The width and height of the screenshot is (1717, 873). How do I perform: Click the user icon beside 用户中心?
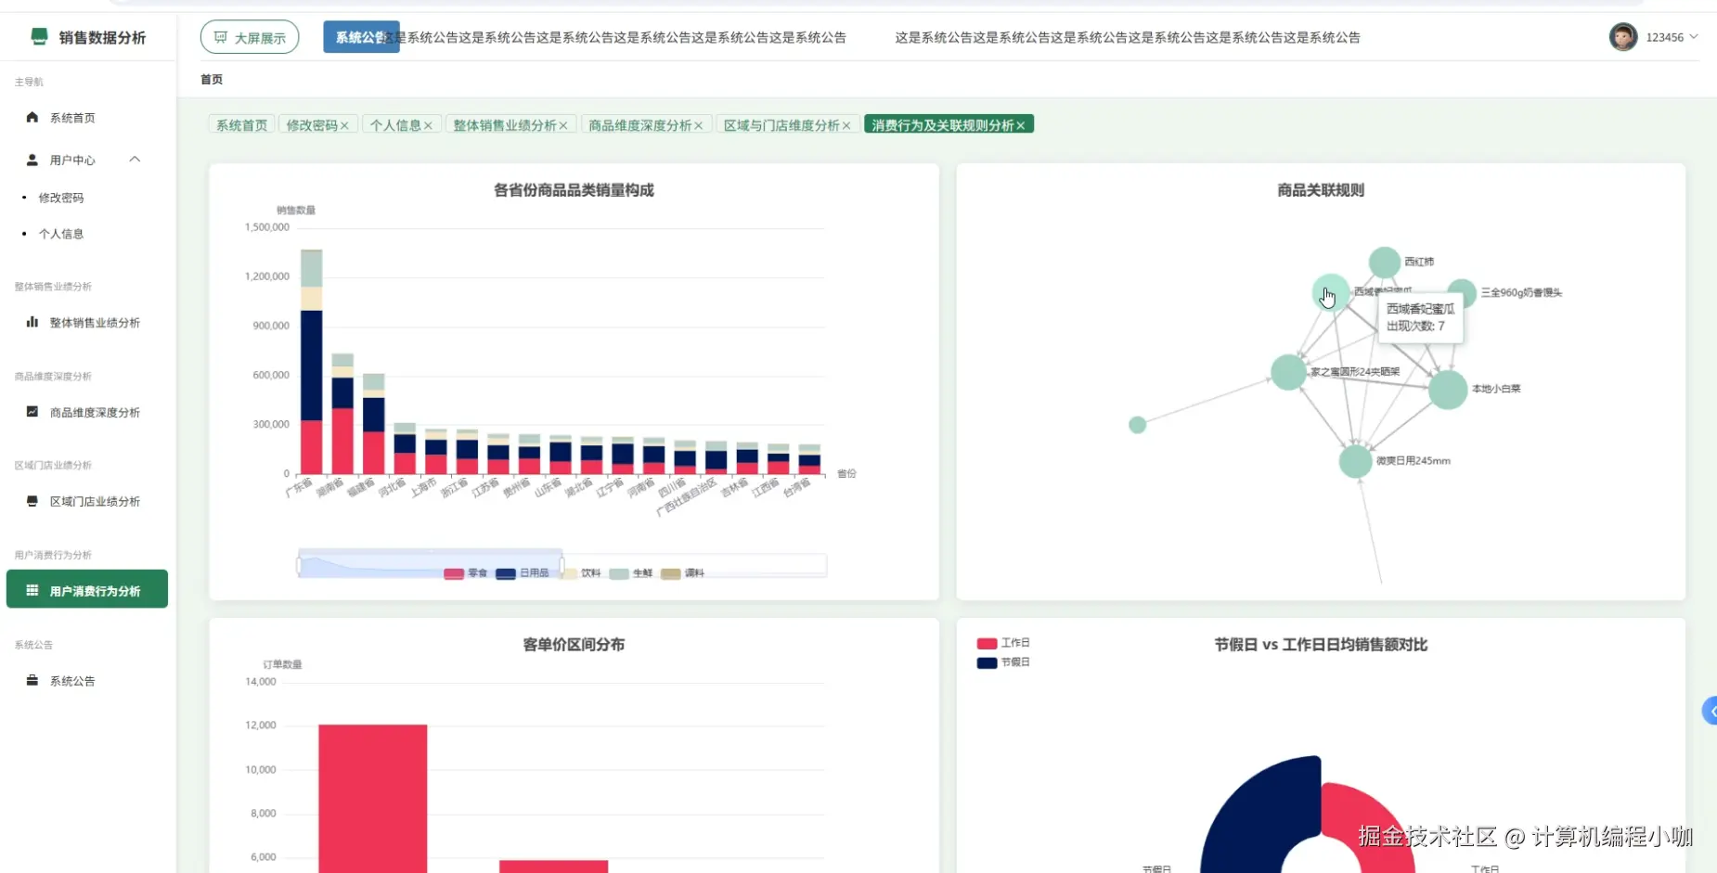point(32,160)
